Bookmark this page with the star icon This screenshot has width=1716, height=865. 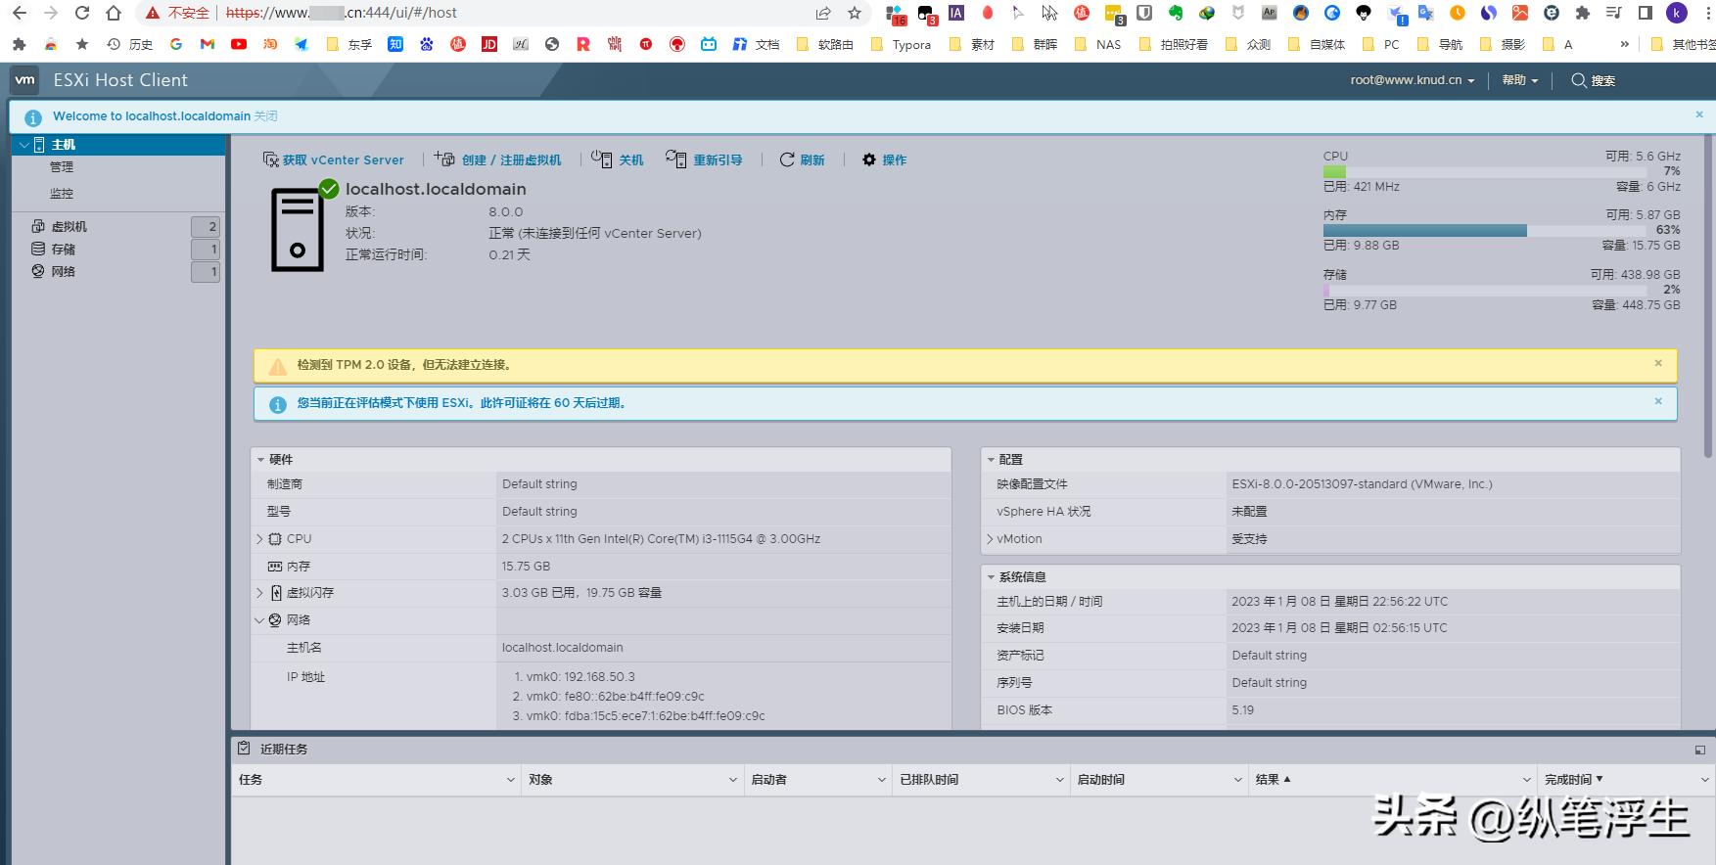(x=855, y=13)
